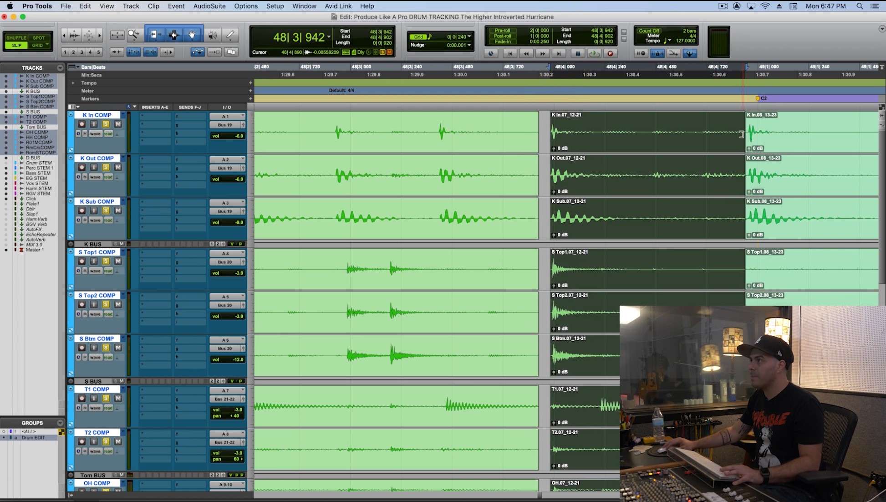The image size is (886, 502).
Task: Toggle Pre-roll in transport
Action: pos(502,31)
